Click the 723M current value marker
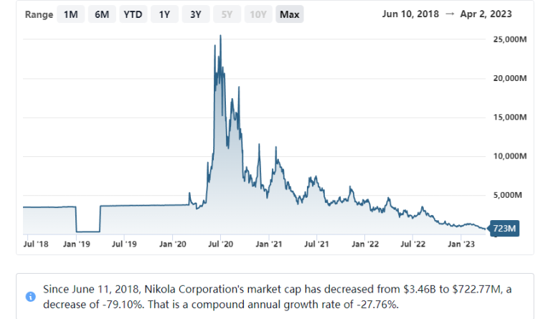This screenshot has height=319, width=538. 504,229
